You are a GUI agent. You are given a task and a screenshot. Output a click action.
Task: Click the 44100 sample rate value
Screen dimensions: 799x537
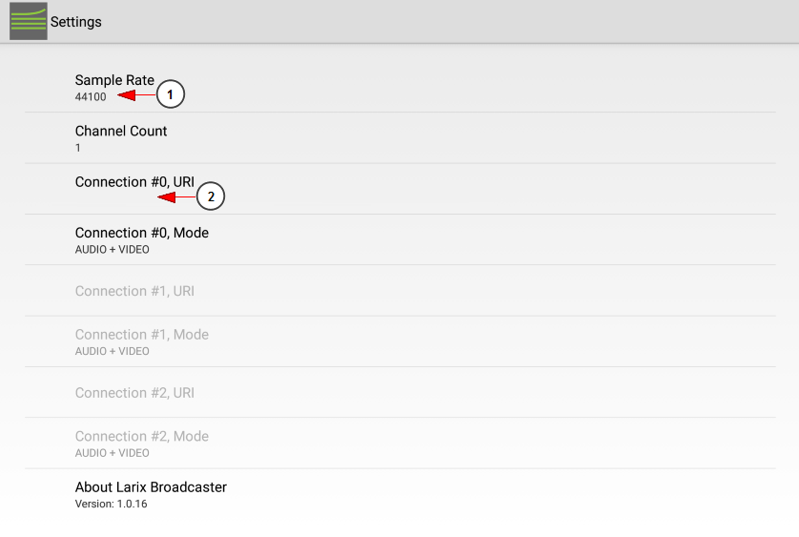[x=91, y=97]
